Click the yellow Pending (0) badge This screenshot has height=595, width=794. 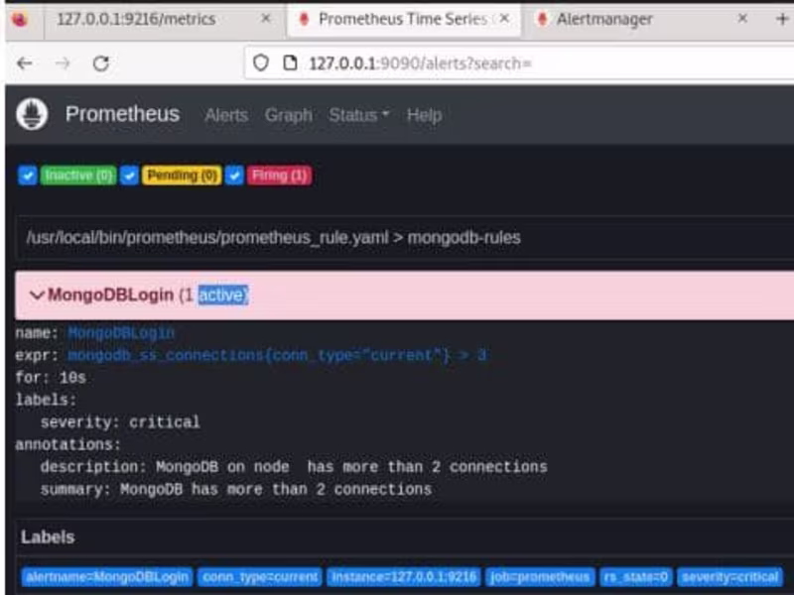182,176
